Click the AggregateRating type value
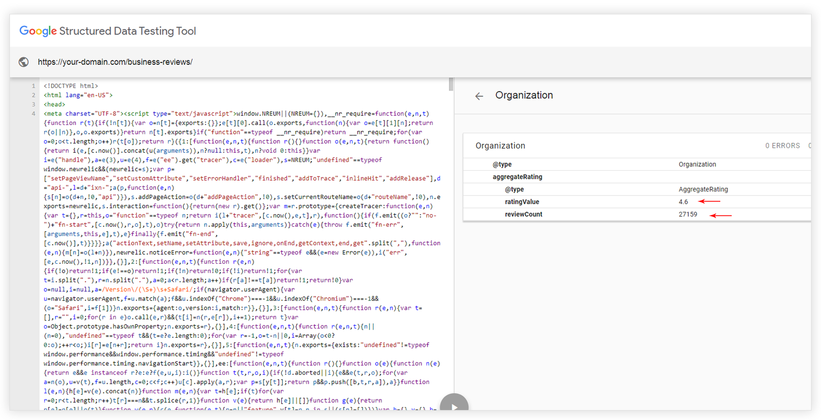Viewport: 821px width, 420px height. pyautogui.click(x=703, y=189)
